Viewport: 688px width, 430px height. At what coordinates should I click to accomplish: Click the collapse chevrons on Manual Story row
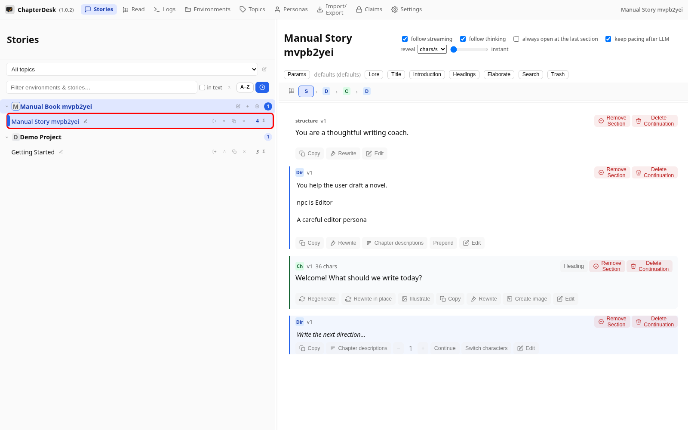coord(224,121)
